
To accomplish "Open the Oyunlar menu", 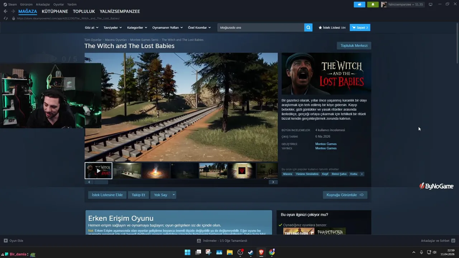I will (59, 4).
